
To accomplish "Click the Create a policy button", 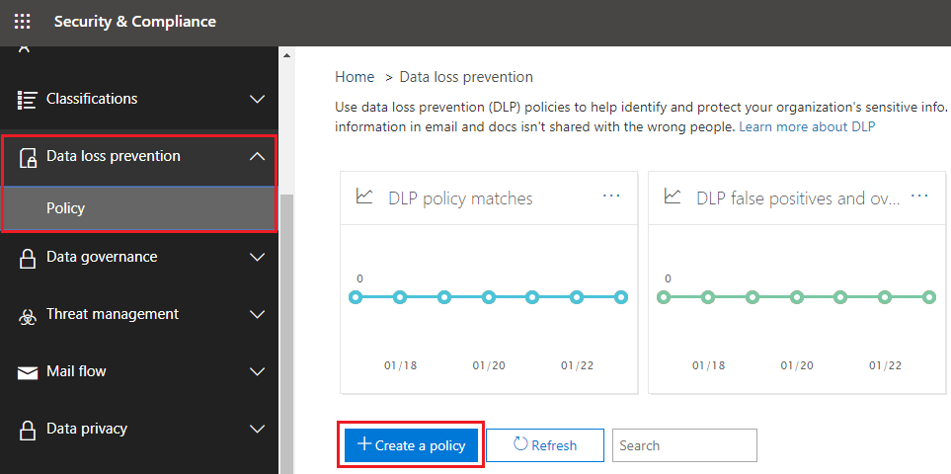I will (411, 445).
